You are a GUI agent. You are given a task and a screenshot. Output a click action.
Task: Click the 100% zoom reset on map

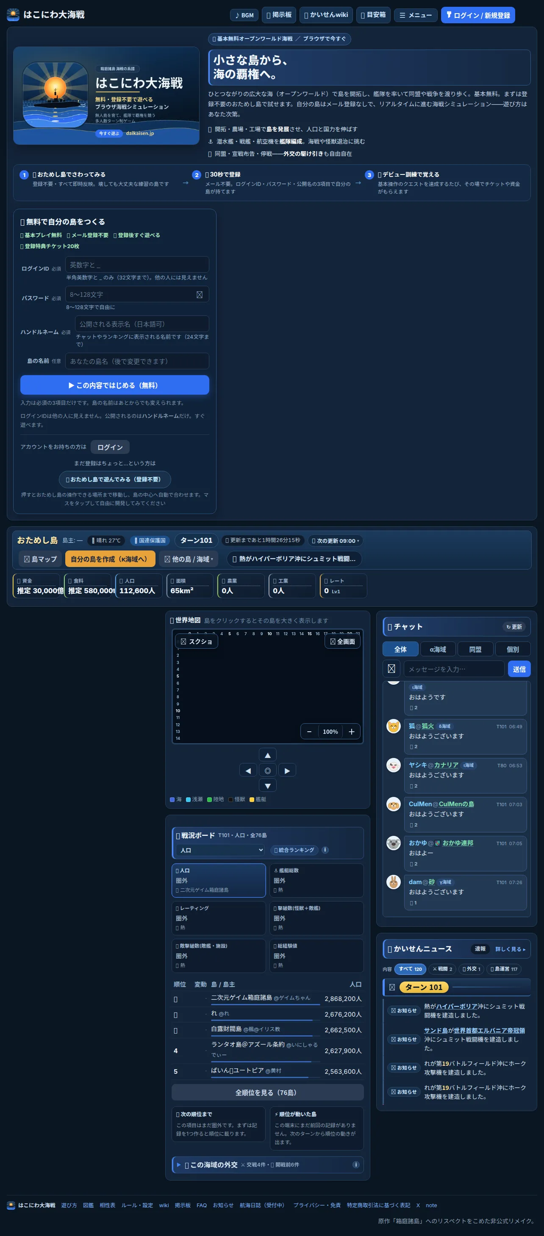(x=330, y=732)
